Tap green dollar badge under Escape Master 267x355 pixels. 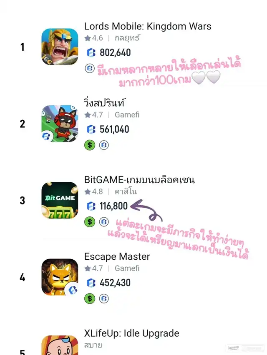pyautogui.click(x=90, y=298)
